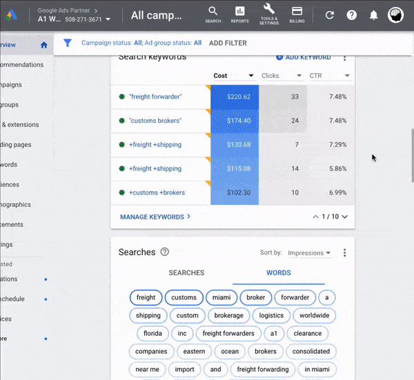The image size is (414, 380).
Task: Select the 'miami' word chip
Action: pyautogui.click(x=221, y=297)
